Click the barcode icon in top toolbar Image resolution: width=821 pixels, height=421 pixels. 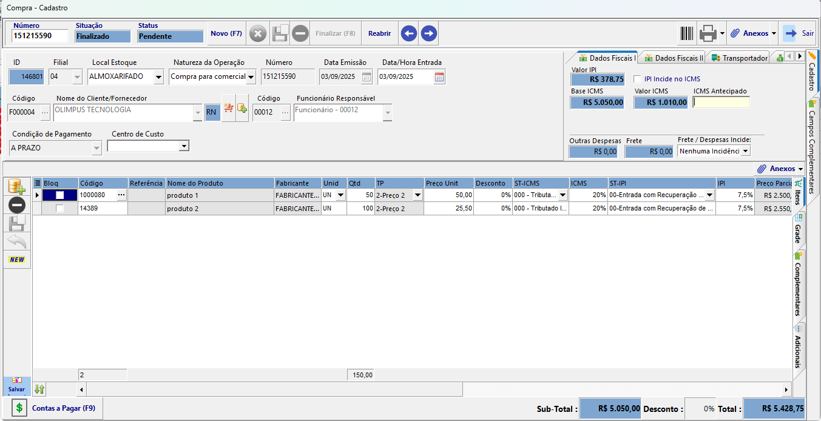click(686, 33)
